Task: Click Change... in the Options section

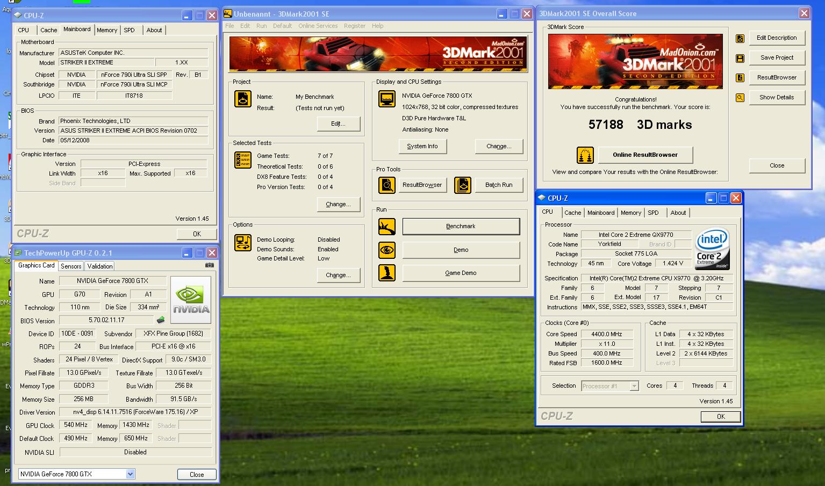Action: pyautogui.click(x=338, y=275)
